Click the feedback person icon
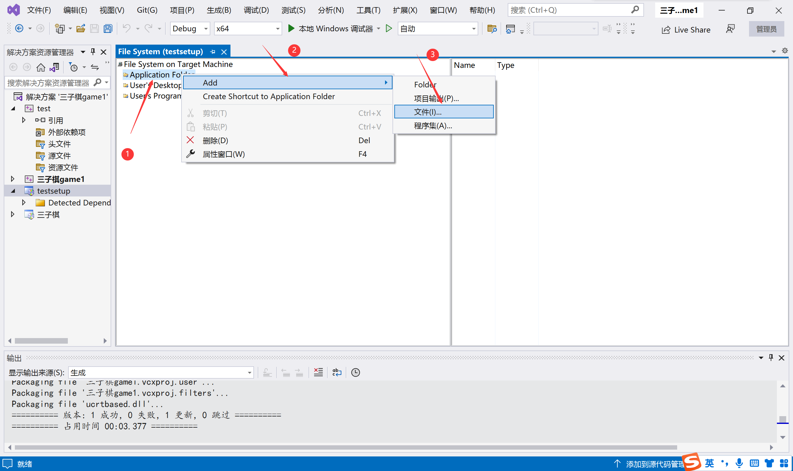Screen dimensions: 793x471 click(730, 29)
